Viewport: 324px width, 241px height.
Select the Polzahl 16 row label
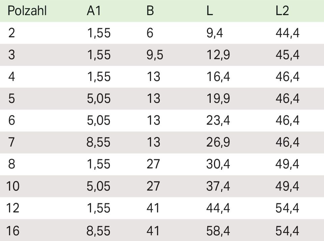[x=13, y=231]
